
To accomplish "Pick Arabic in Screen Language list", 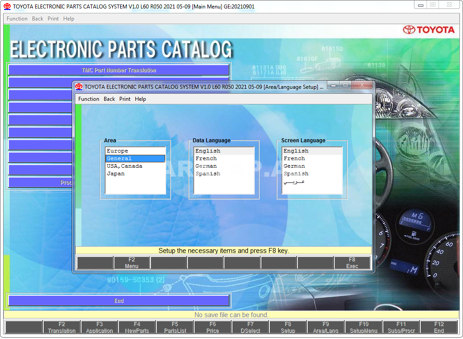I will pos(312,182).
